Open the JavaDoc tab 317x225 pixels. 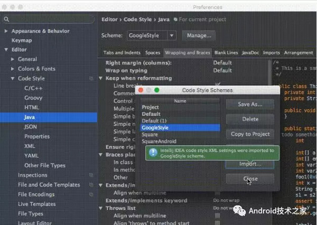(x=250, y=53)
